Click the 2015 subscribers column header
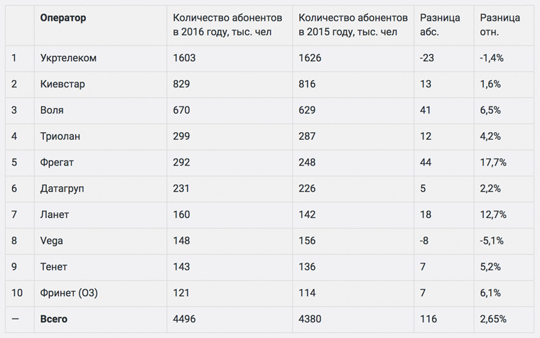540x338 pixels. click(352, 25)
